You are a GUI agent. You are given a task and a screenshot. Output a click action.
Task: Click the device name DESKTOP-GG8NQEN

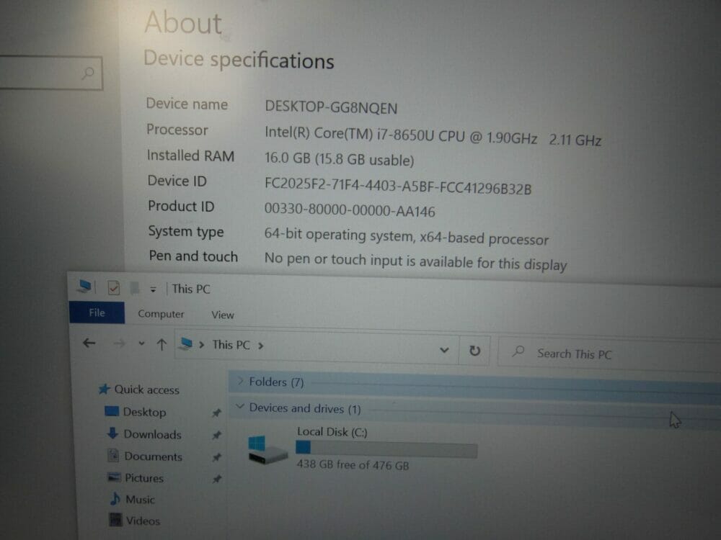click(x=331, y=107)
